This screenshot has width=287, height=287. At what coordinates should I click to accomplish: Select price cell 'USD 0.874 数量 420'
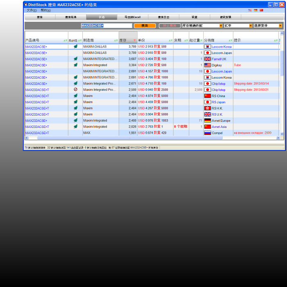[x=155, y=133]
